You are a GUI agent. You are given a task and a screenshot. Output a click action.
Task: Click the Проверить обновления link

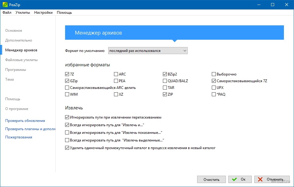point(25,121)
